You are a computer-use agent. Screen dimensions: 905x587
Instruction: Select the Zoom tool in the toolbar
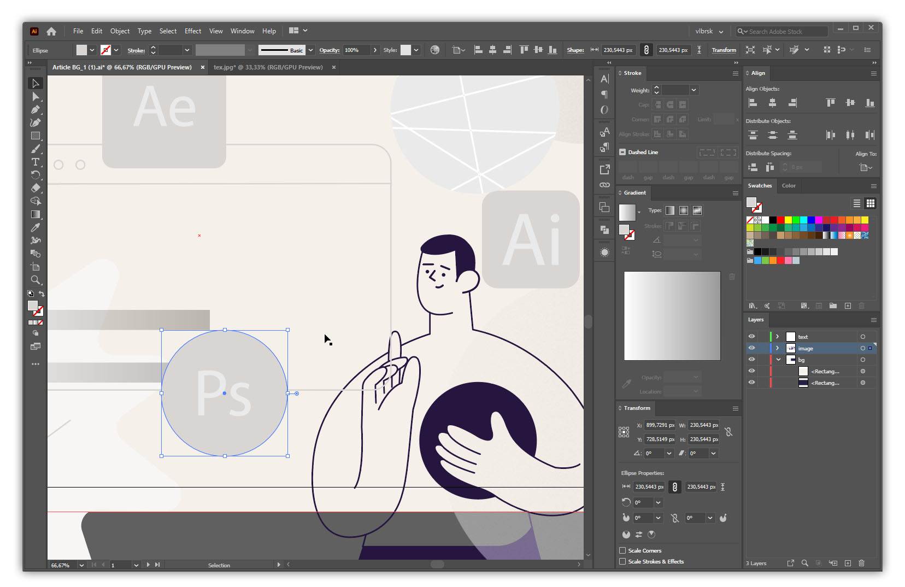pyautogui.click(x=36, y=280)
